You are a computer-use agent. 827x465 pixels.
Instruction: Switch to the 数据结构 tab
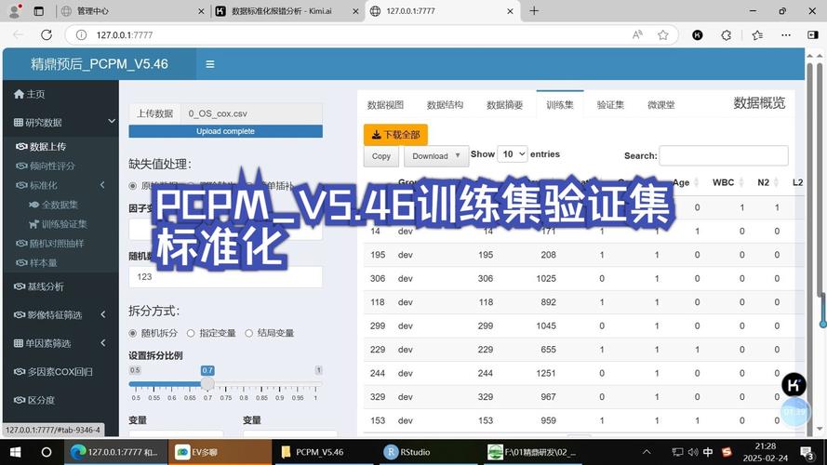coord(446,105)
